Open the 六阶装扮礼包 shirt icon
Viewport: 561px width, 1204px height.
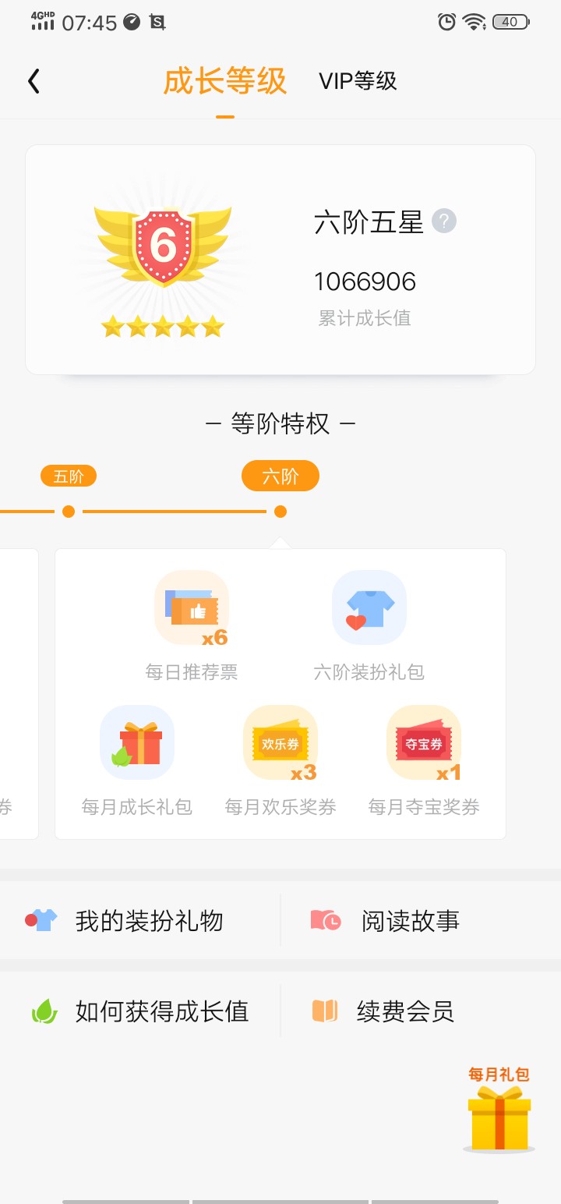pyautogui.click(x=369, y=607)
